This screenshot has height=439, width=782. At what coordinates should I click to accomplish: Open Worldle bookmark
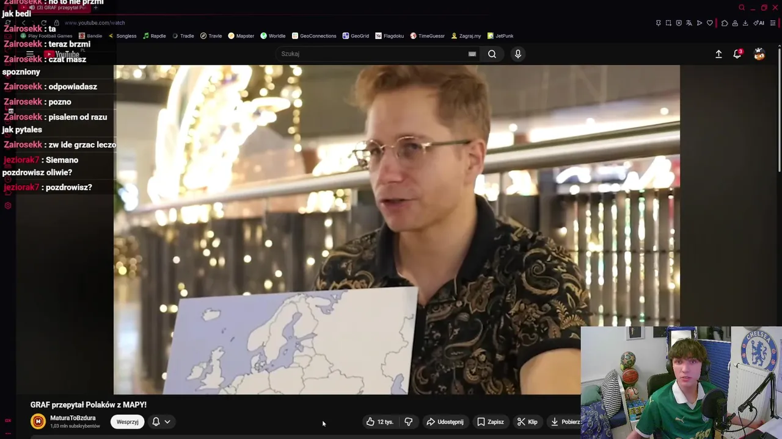(272, 36)
